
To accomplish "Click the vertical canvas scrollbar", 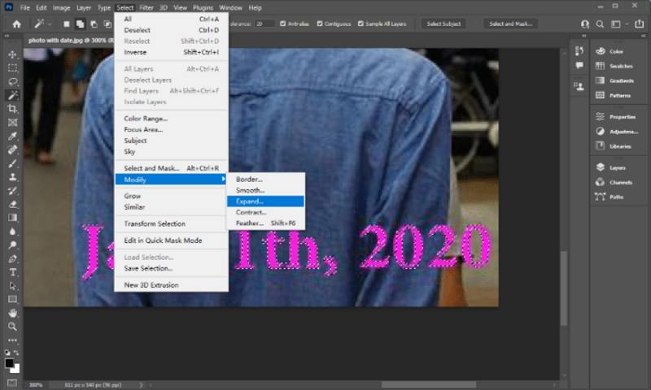I will click(x=563, y=288).
